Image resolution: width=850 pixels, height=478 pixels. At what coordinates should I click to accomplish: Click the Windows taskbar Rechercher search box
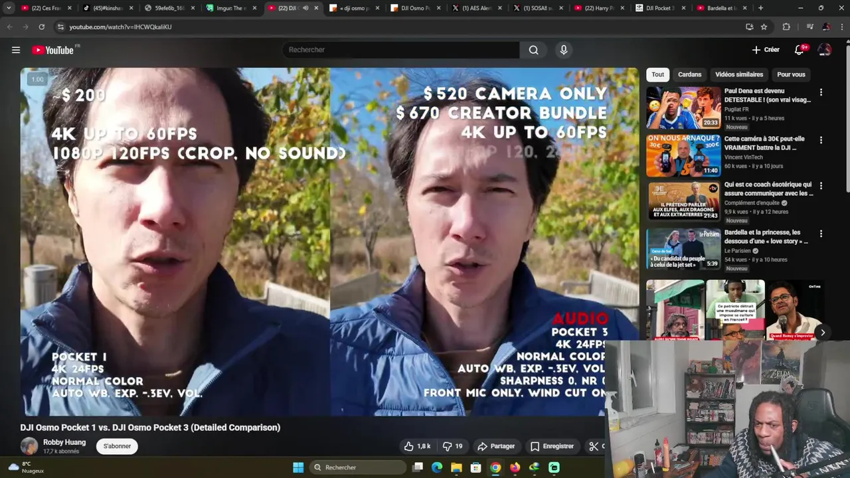(x=357, y=467)
